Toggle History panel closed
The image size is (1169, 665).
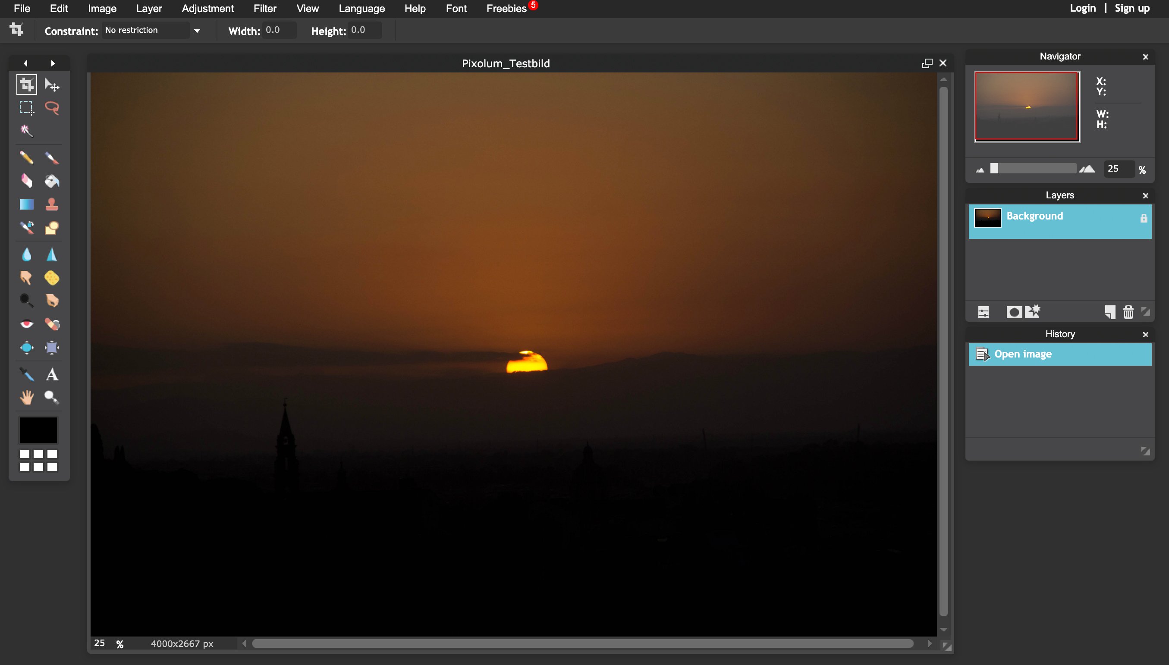pyautogui.click(x=1146, y=333)
